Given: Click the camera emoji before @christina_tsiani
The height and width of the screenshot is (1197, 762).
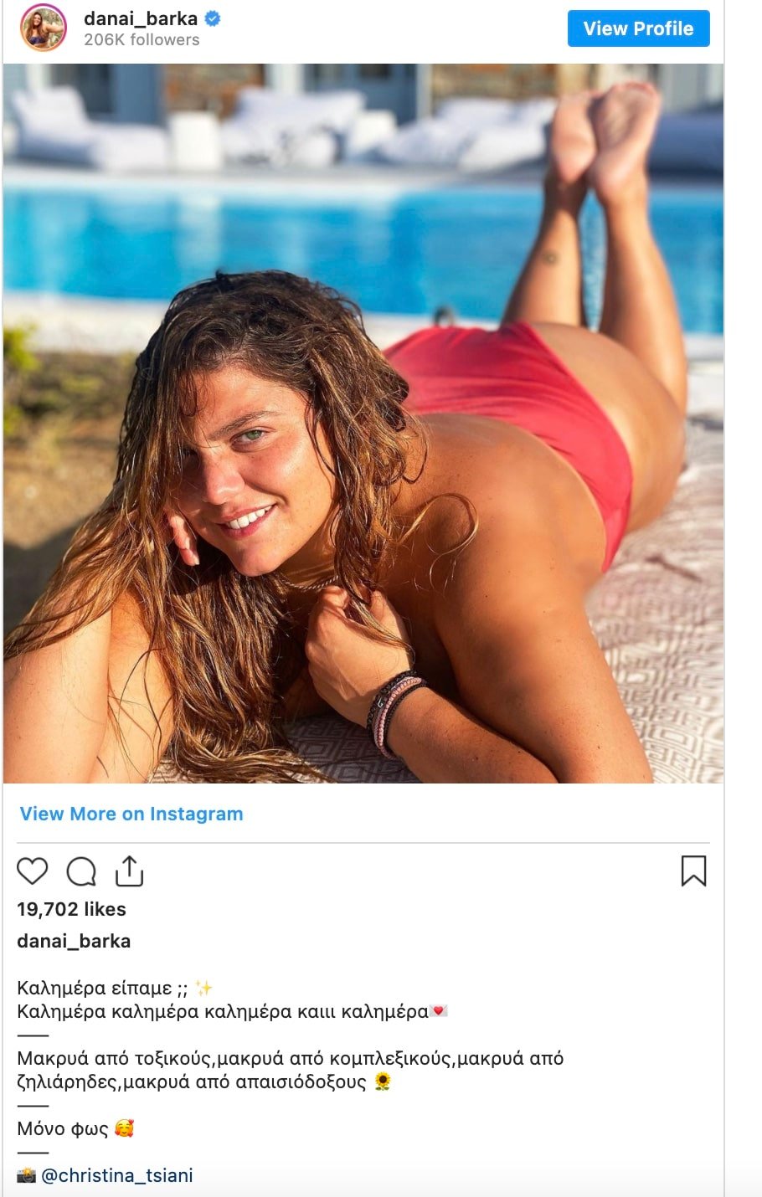Looking at the screenshot, I should pos(26,1175).
